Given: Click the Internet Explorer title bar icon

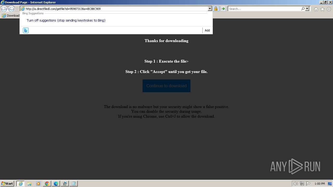Looking at the screenshot, I should 3,2.
